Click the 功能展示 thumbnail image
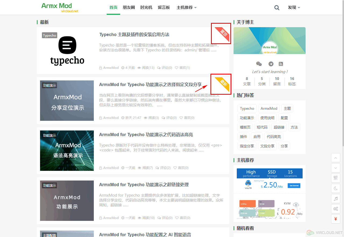Image resolution: width=344 pixels, height=237 pixels. point(67,201)
